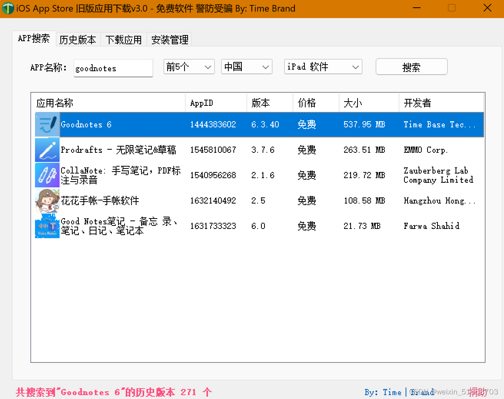This screenshot has height=399, width=504.
Task: Click developer Zauberberg Lab Company Limited
Action: (x=439, y=175)
